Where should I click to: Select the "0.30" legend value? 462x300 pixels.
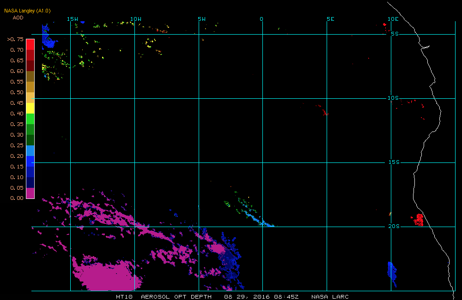click(17, 135)
